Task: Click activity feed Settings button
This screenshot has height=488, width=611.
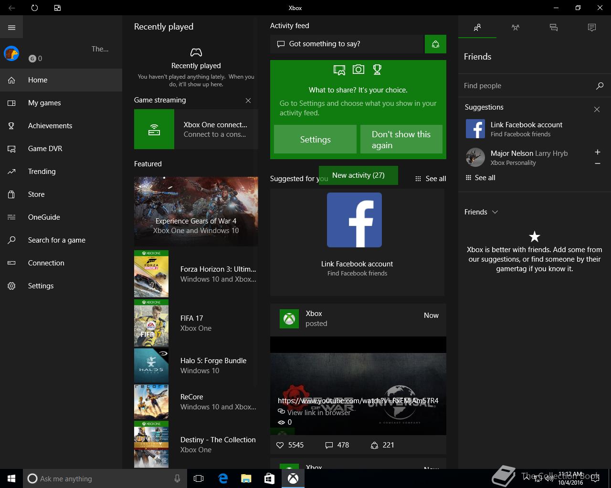Action: [315, 139]
